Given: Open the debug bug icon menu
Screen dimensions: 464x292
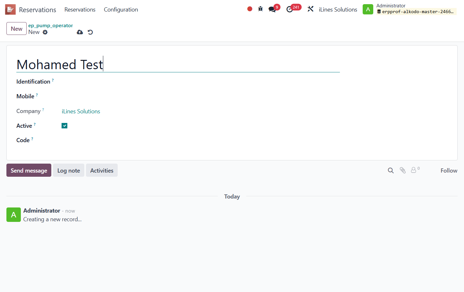Looking at the screenshot, I should pyautogui.click(x=260, y=9).
